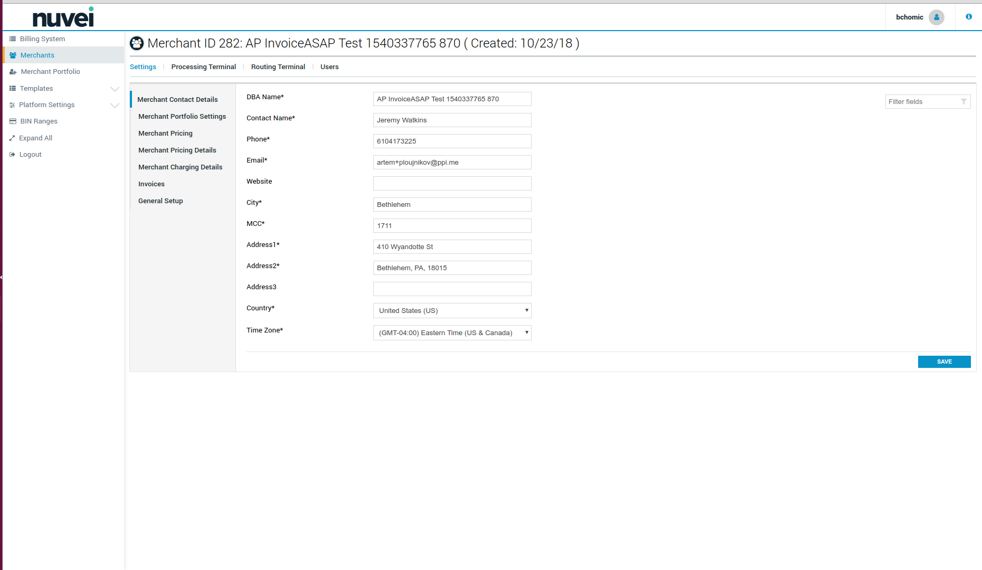
Task: Click the Billing System list icon
Action: coord(13,39)
